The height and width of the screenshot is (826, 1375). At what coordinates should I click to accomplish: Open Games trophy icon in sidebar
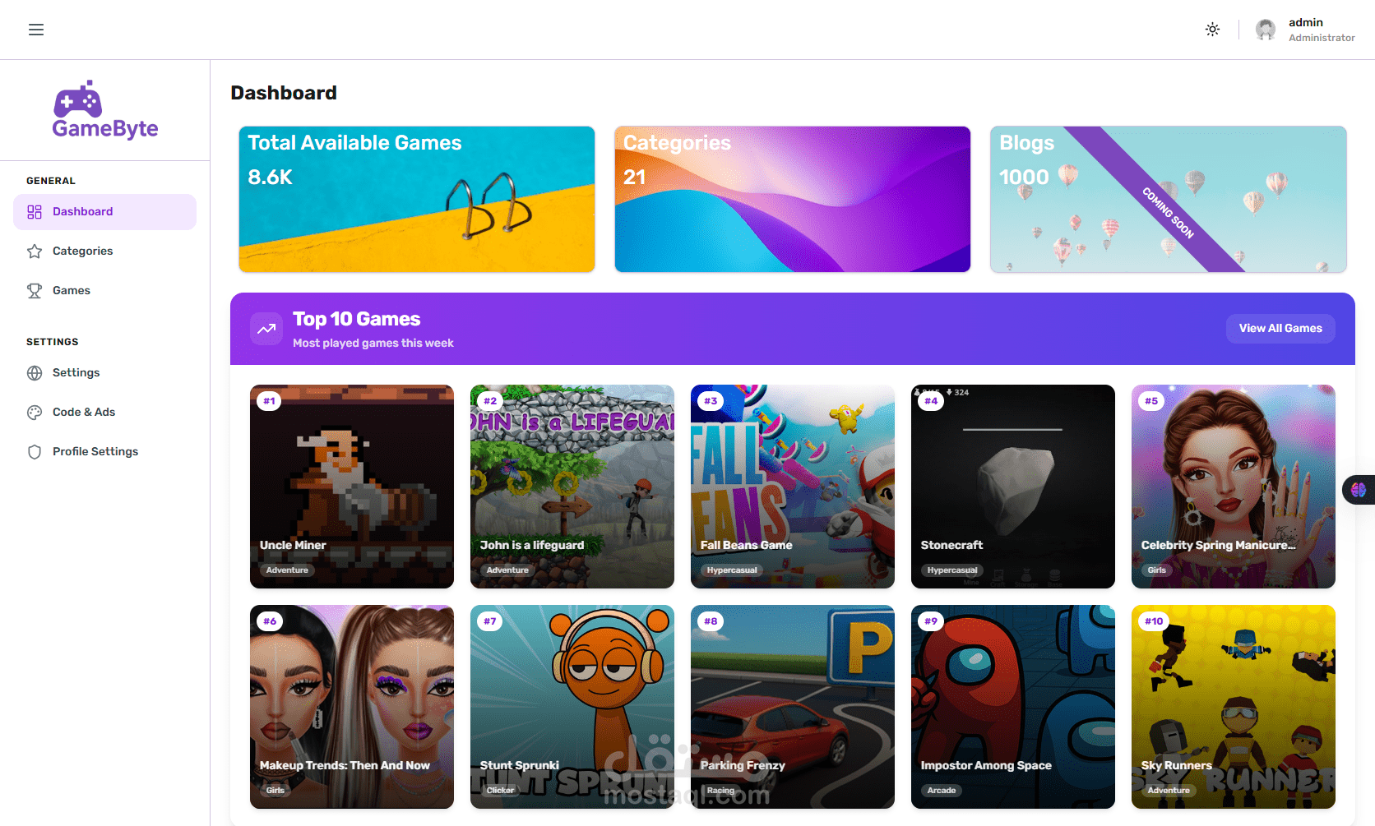[x=35, y=291]
